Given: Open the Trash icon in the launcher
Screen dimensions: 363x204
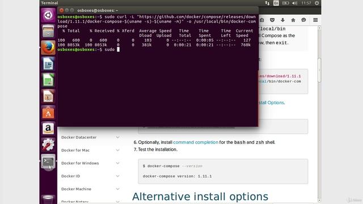Looking at the screenshot, I should coord(48,199).
